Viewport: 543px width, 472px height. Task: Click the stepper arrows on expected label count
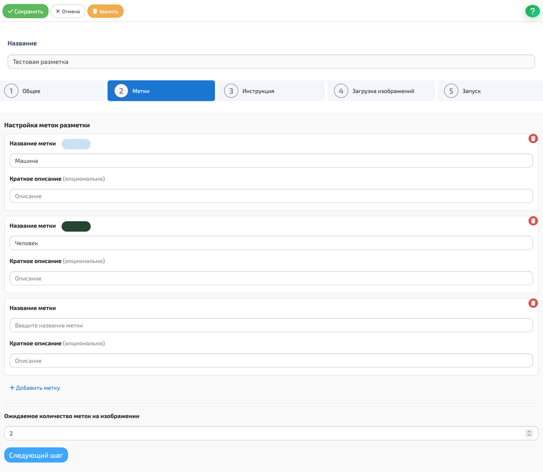[529, 433]
